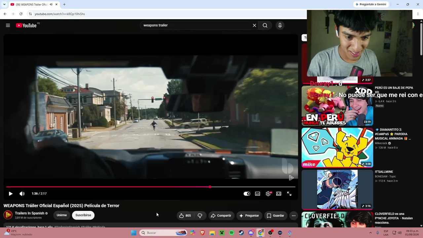Click the search magnifier button
423x238 pixels.
click(265, 25)
